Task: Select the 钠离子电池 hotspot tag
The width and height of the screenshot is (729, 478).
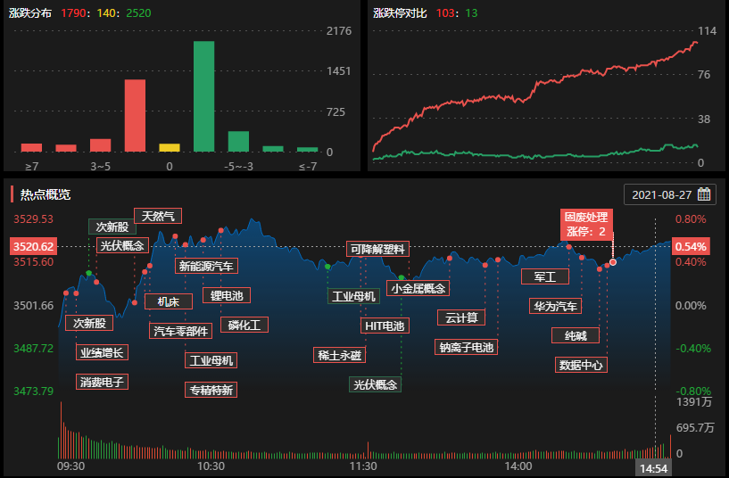Action: [x=466, y=347]
